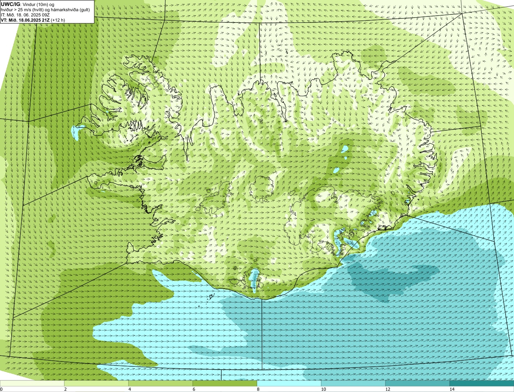The image size is (514, 392).
Task: Pick the medium green 4–6 m/s legend swatch
Action: (161, 383)
